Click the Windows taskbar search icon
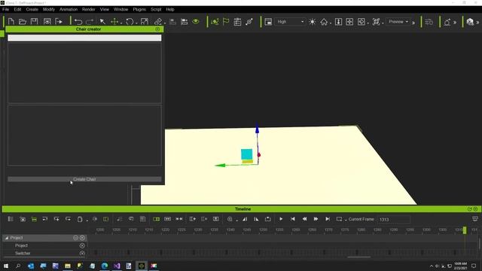The image size is (482, 271). [18, 266]
